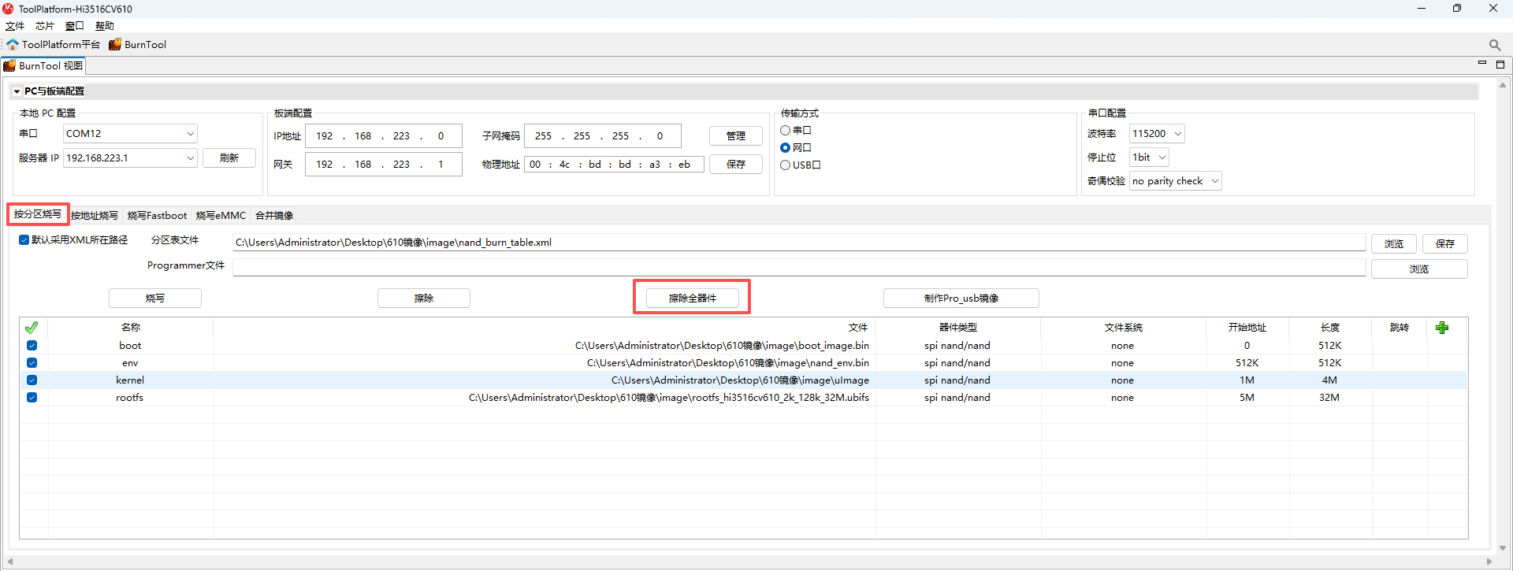Viewport: 1513px width, 571px height.
Task: Toggle 默认采用XML所在路径 checkbox
Action: (x=24, y=240)
